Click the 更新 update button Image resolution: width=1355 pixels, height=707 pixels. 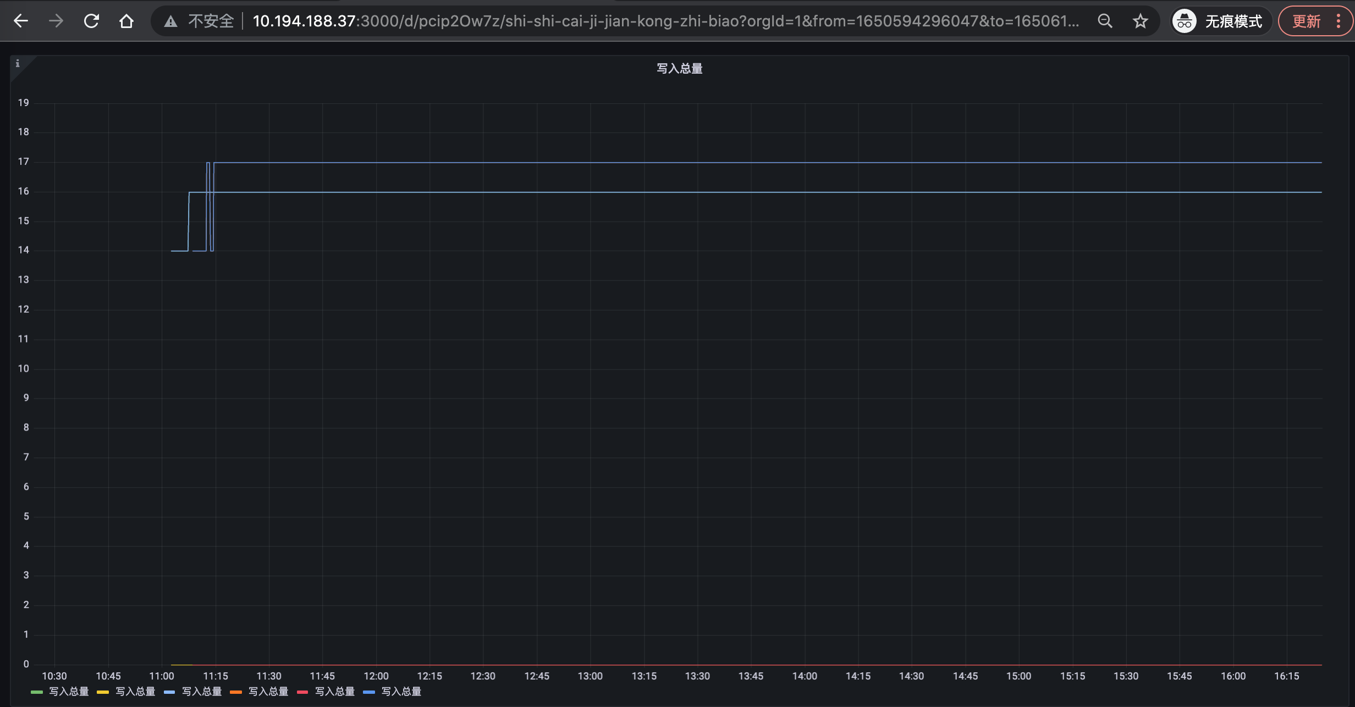(x=1306, y=21)
